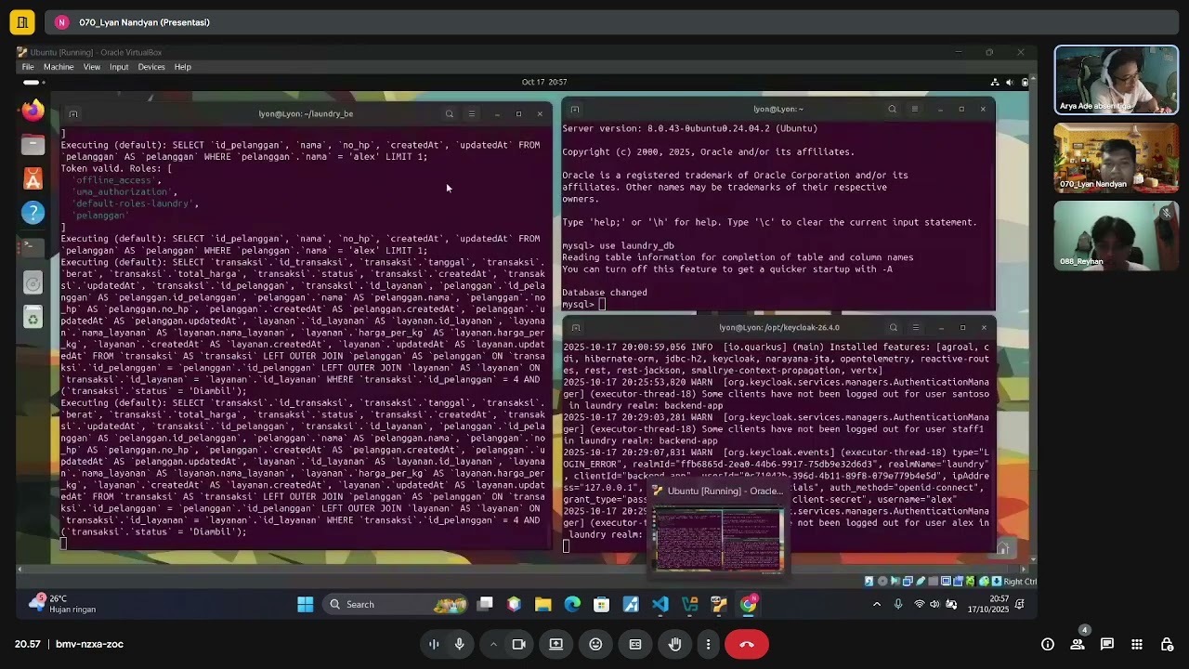Image resolution: width=1189 pixels, height=669 pixels.
Task: Click the mysql> prompt in the mysql terminal
Action: pos(578,305)
